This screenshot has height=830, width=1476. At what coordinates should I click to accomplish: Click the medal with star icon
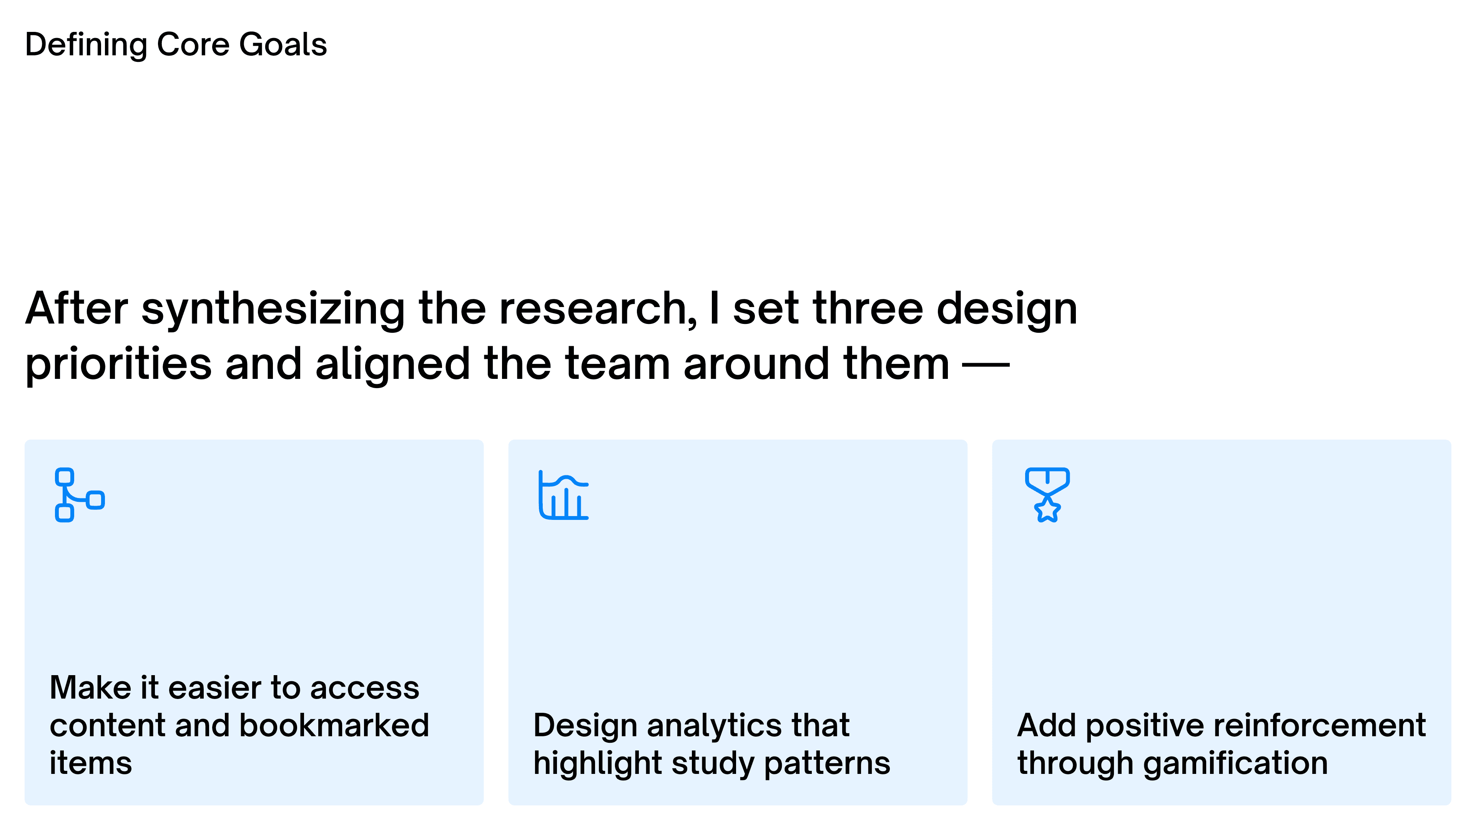point(1047,495)
